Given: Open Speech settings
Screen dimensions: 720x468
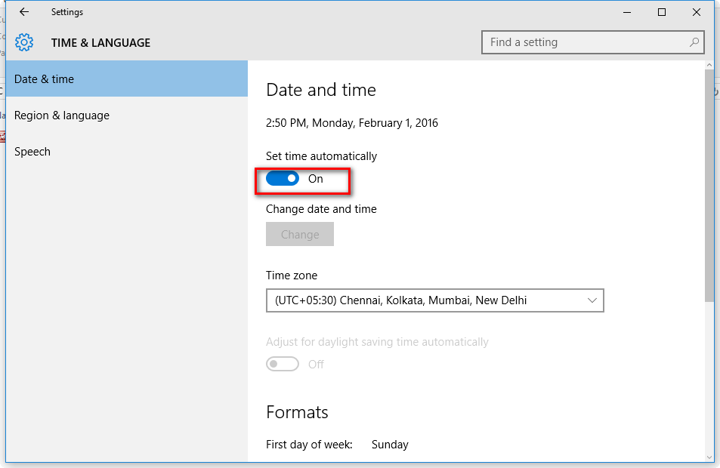Looking at the screenshot, I should pos(32,151).
